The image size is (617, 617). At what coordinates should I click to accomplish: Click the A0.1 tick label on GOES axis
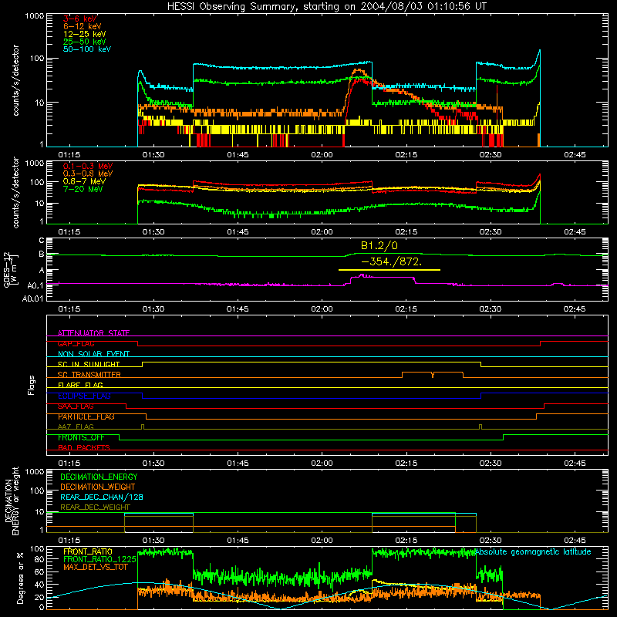point(35,285)
